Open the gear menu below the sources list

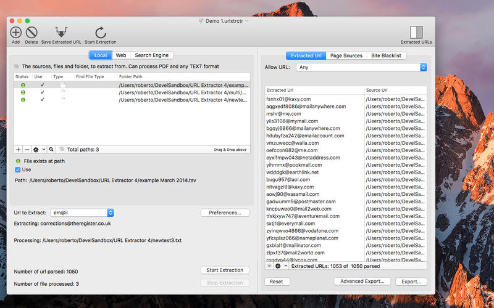click(x=38, y=150)
